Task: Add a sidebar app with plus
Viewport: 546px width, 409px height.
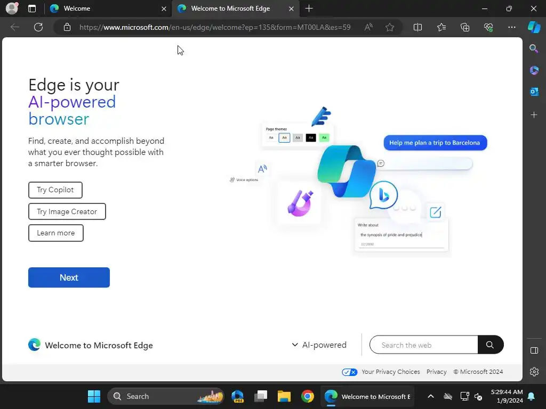Action: pyautogui.click(x=534, y=115)
